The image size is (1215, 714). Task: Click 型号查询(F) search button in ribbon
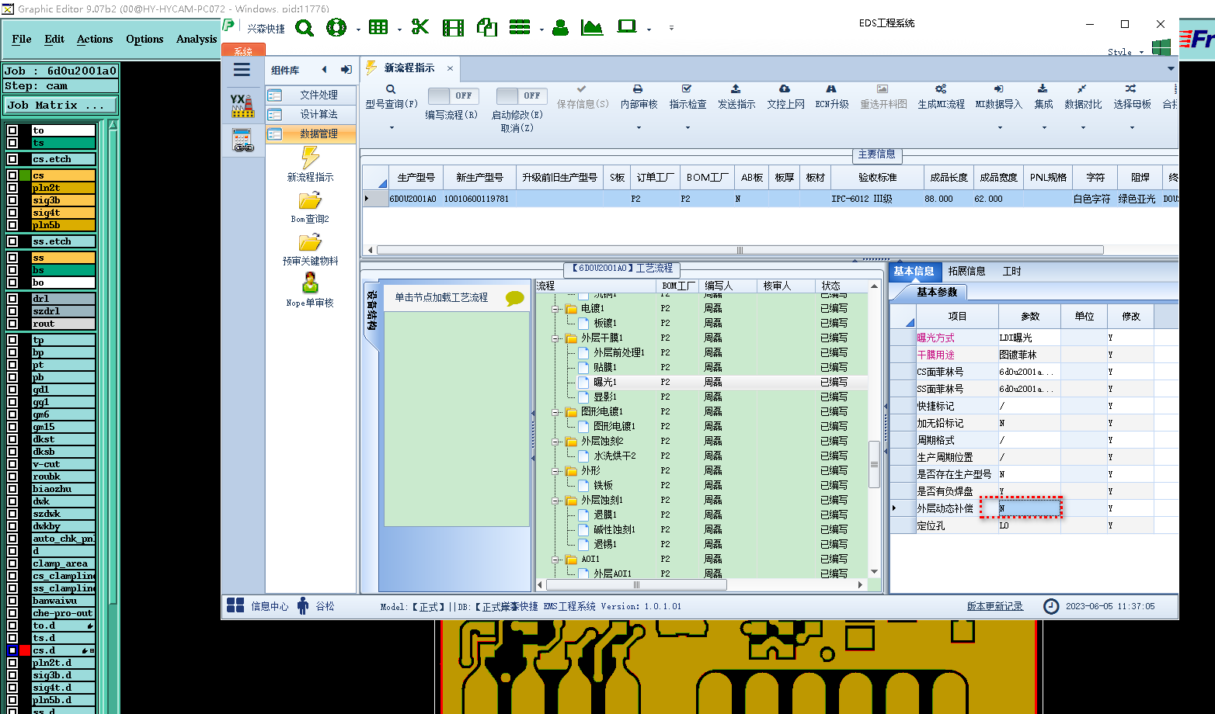coord(391,96)
